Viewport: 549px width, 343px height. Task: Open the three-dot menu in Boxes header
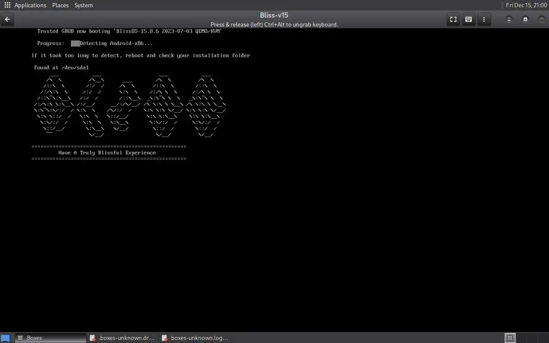pos(484,19)
